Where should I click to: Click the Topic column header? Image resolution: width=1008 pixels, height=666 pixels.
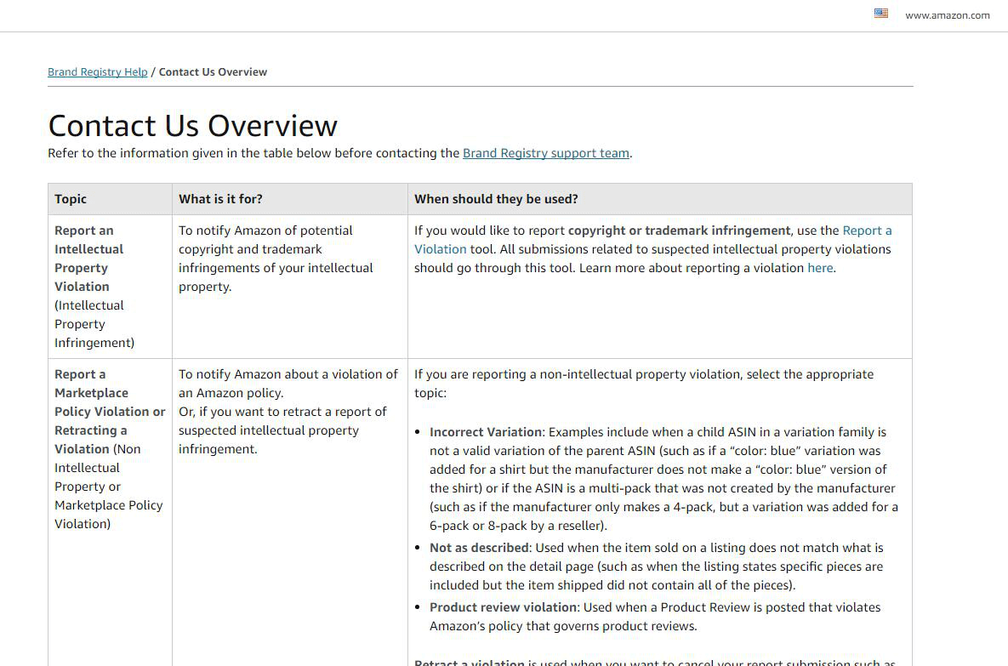coord(71,199)
